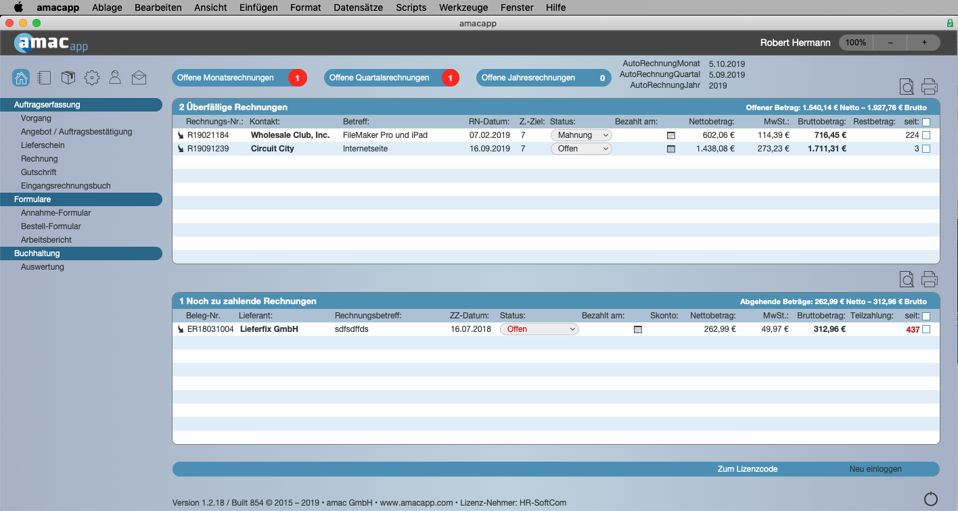Click gross amount 1.711,31 €
Screen dimensions: 958x511
827,149
